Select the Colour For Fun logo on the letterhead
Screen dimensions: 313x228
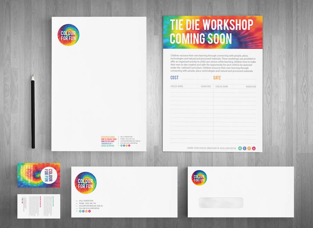[68, 34]
